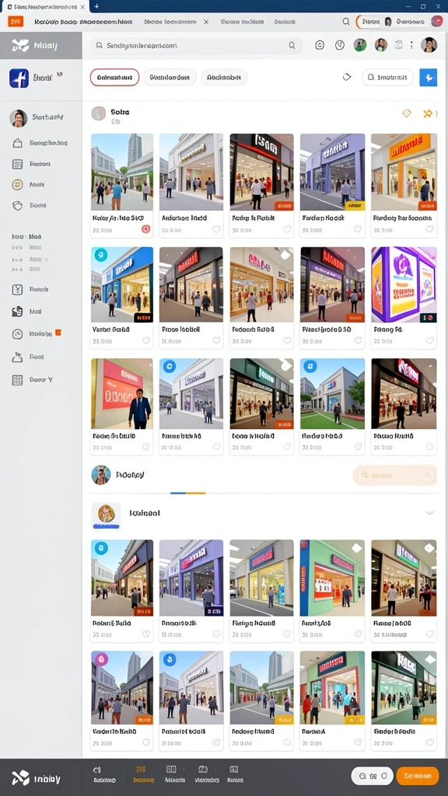The height and width of the screenshot is (796, 448).
Task: Click the blue and yellow progress indicator bar
Action: pyautogui.click(x=188, y=493)
